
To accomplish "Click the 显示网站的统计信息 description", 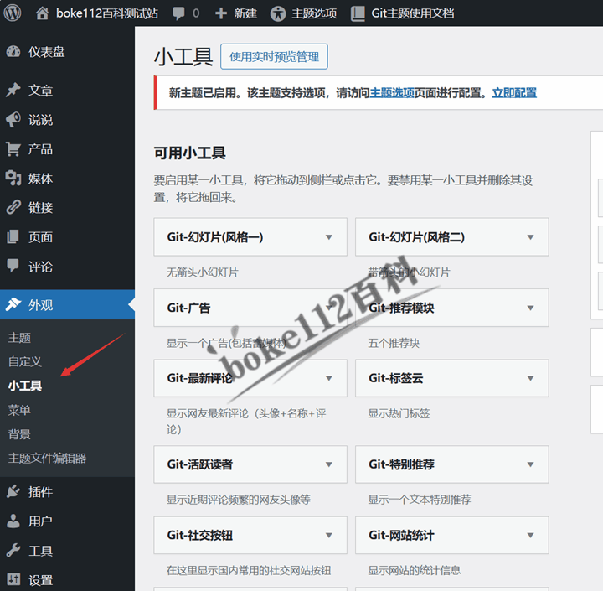I will coord(415,571).
